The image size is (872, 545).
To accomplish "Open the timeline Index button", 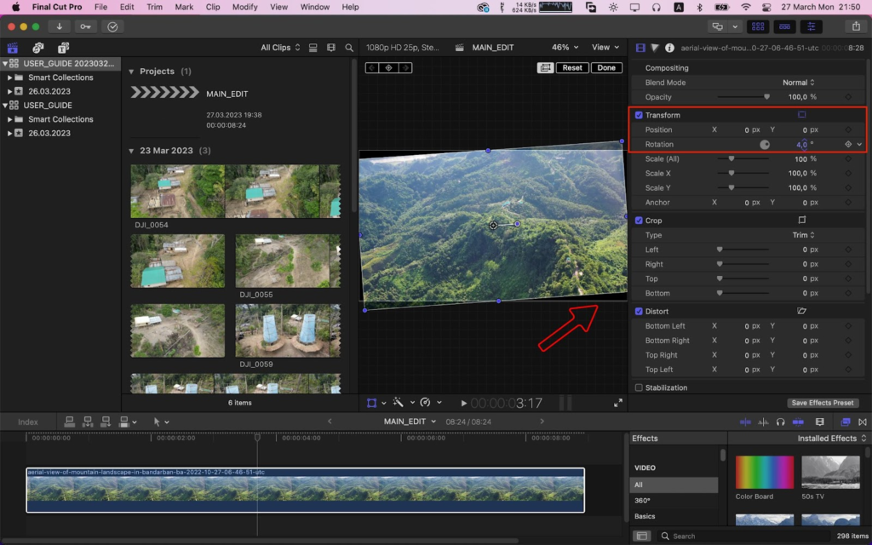I will tap(28, 422).
